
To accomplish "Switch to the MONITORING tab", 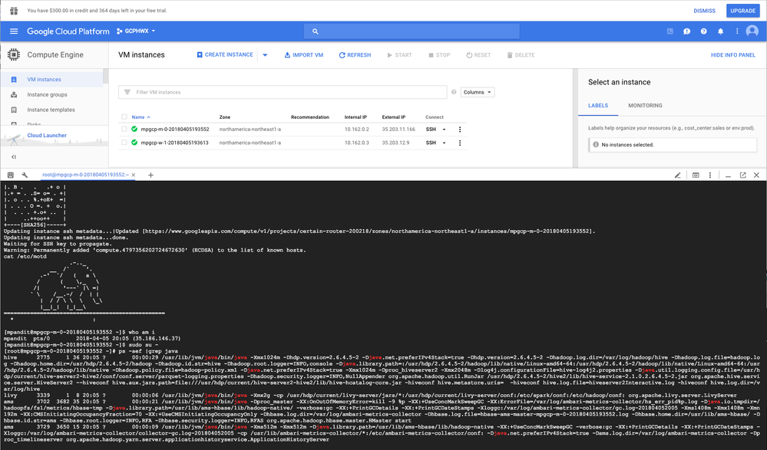I will 647,105.
